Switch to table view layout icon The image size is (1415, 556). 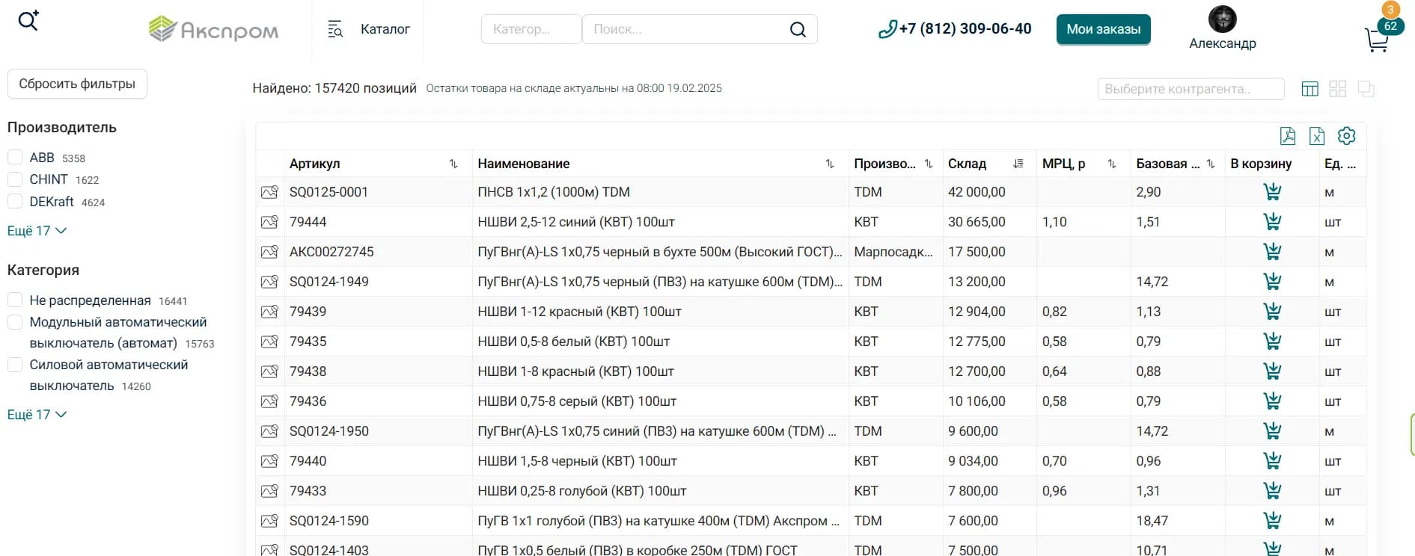[1309, 89]
